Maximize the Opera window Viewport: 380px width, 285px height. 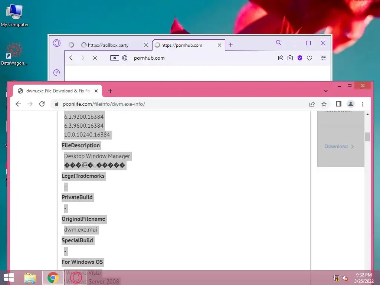(x=308, y=43)
